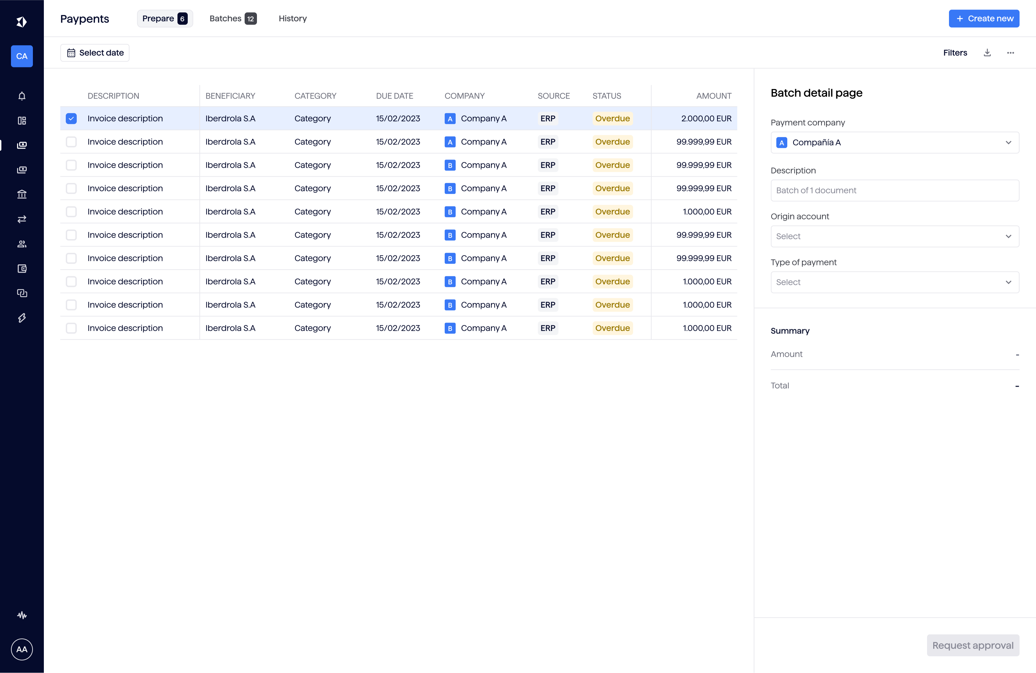This screenshot has height=673, width=1036.
Task: Open the integrations plug icon
Action: tap(22, 318)
